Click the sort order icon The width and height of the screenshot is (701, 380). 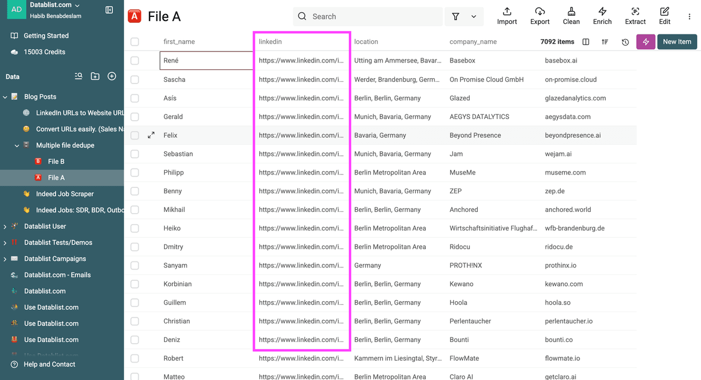605,42
